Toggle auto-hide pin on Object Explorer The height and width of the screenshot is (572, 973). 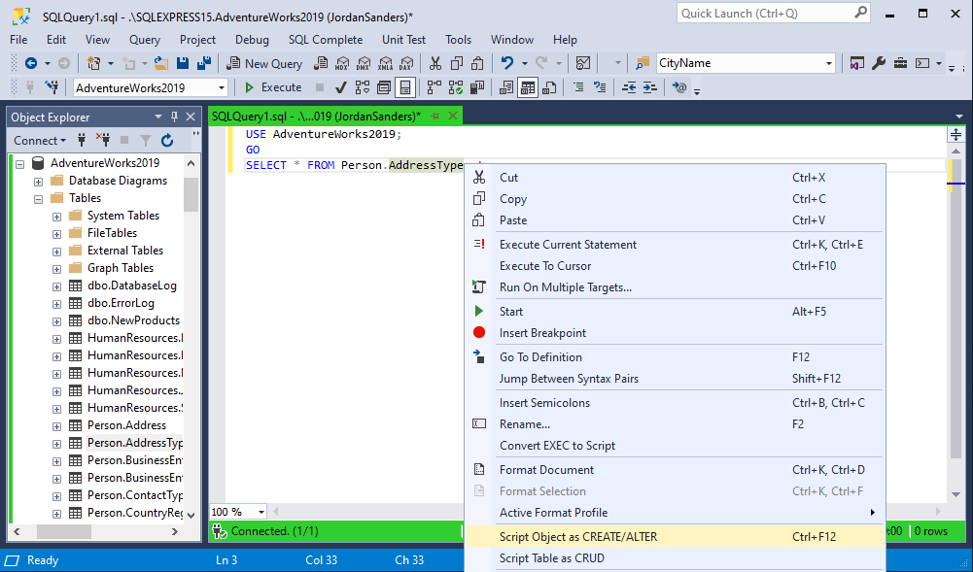tap(174, 117)
